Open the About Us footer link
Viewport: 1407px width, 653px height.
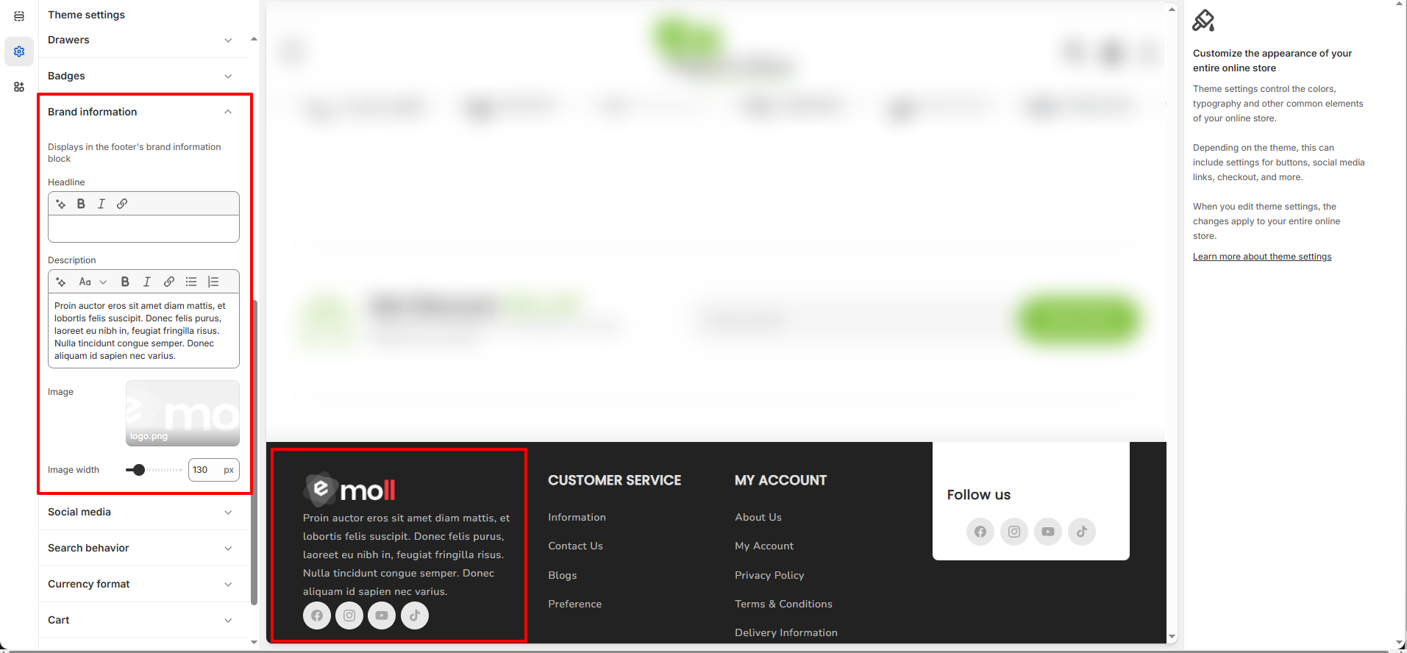[758, 517]
